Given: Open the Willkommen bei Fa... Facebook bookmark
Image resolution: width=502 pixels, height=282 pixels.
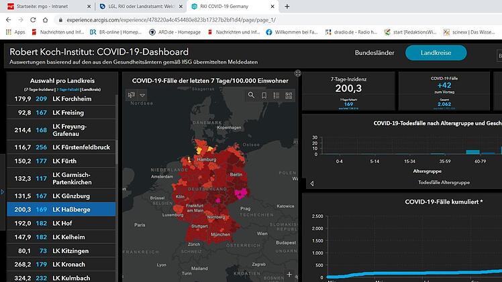Looking at the screenshot, I should point(292,32).
